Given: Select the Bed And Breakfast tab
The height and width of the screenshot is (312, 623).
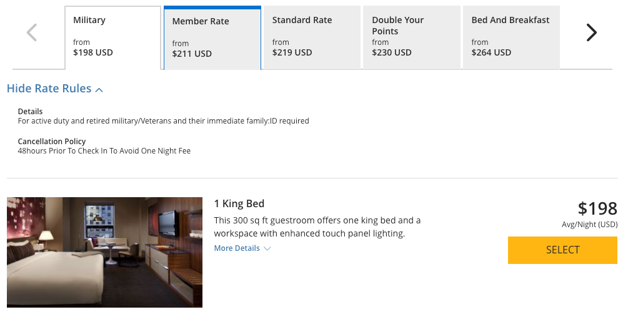Looking at the screenshot, I should coord(511,37).
